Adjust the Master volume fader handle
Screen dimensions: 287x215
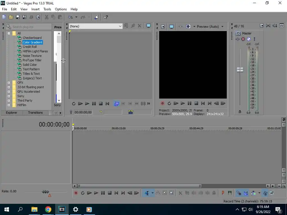coord(240,69)
